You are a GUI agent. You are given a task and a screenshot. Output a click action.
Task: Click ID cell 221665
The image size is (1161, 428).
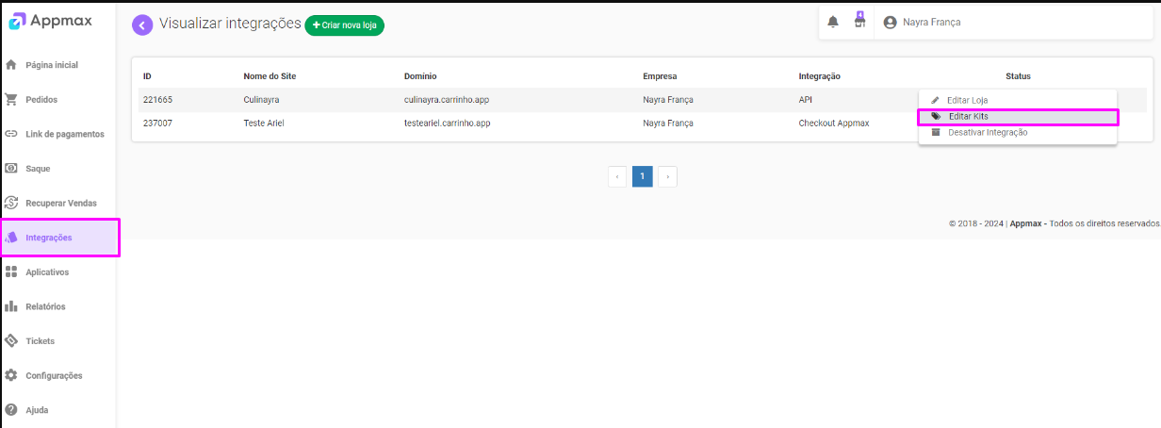click(157, 99)
